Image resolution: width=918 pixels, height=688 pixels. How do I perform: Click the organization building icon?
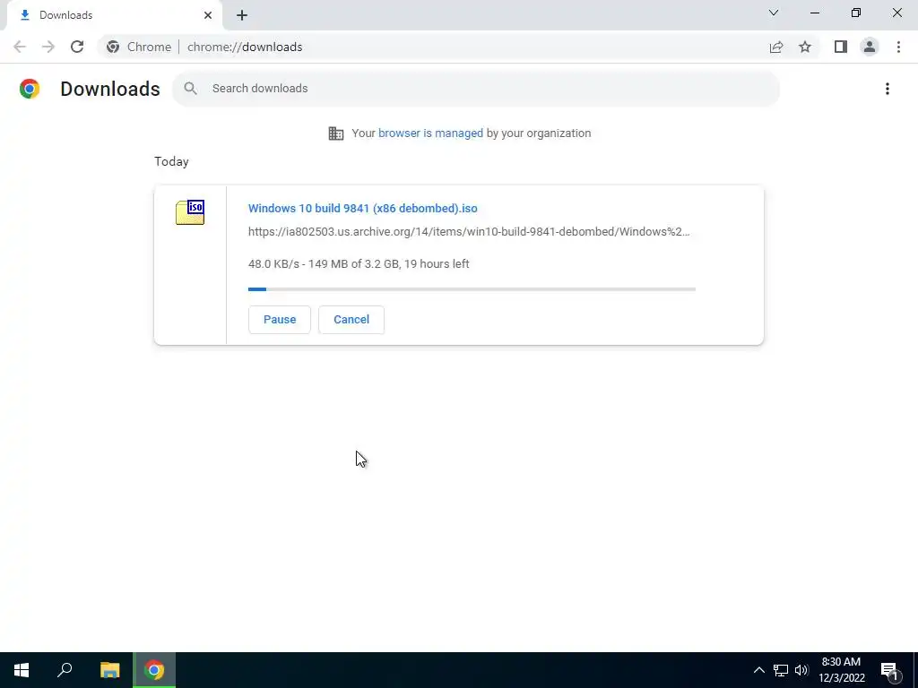click(336, 133)
